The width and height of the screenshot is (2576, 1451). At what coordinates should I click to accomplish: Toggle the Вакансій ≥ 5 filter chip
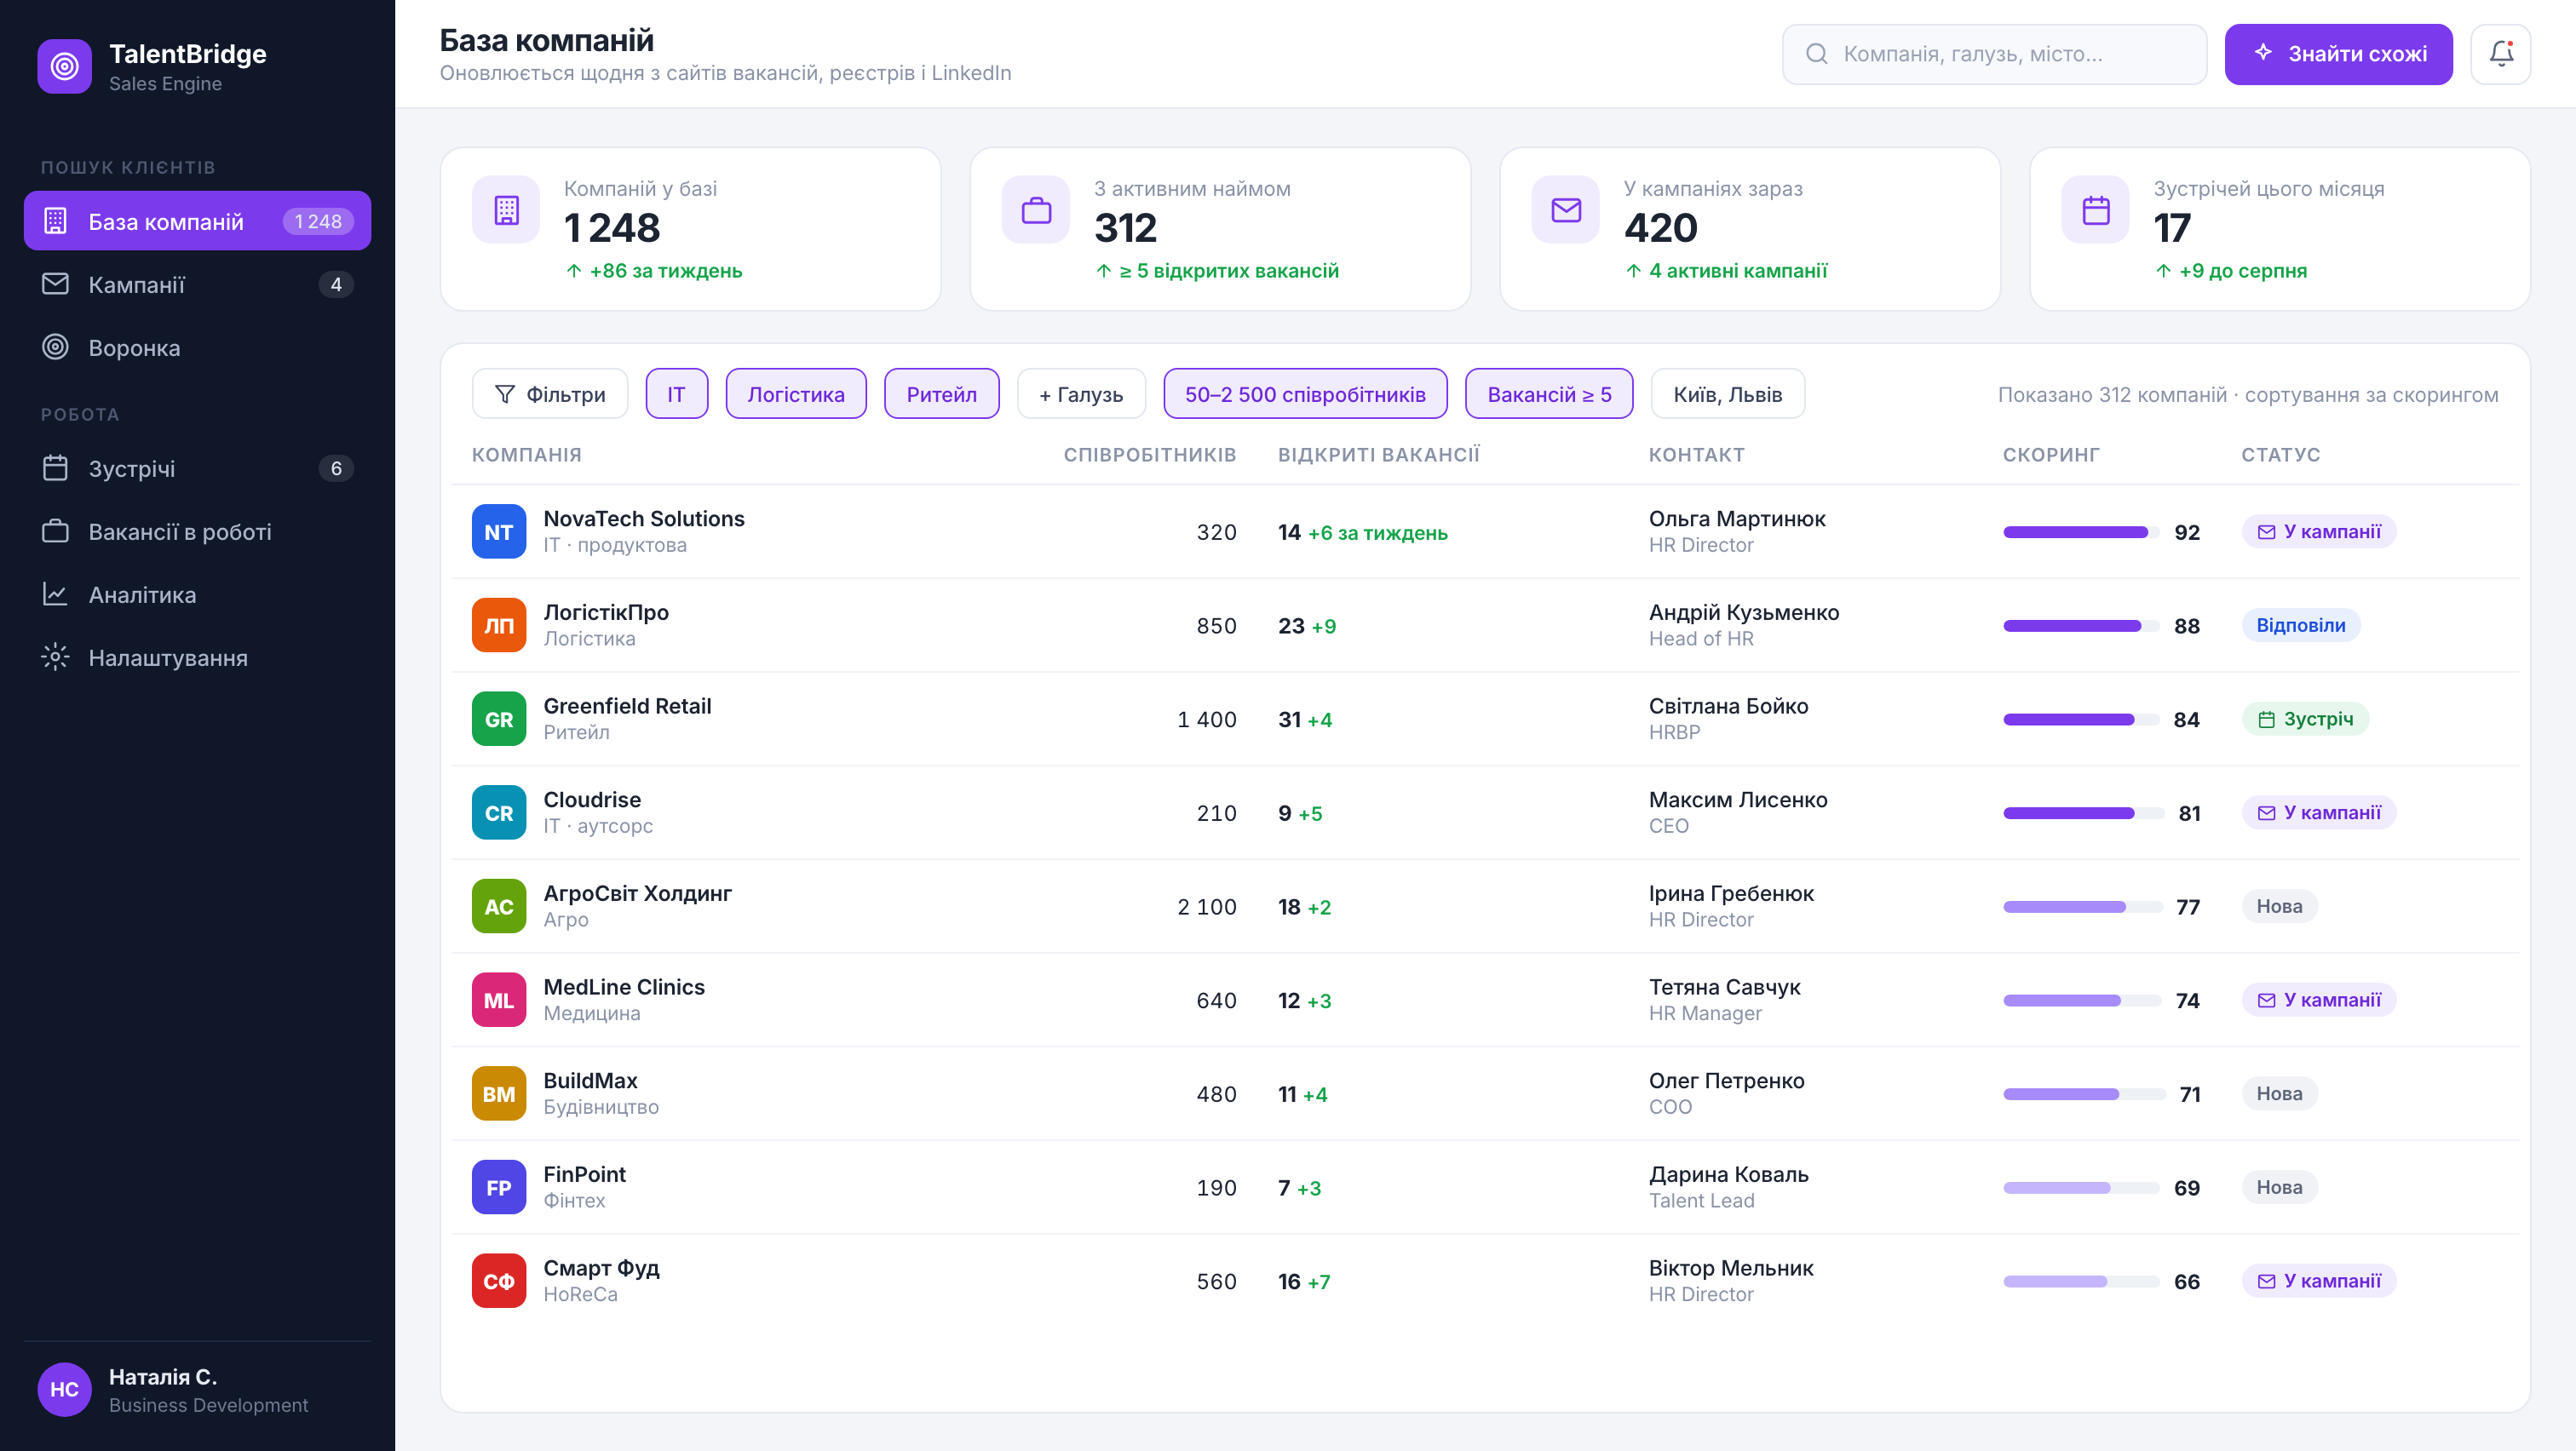click(1549, 393)
